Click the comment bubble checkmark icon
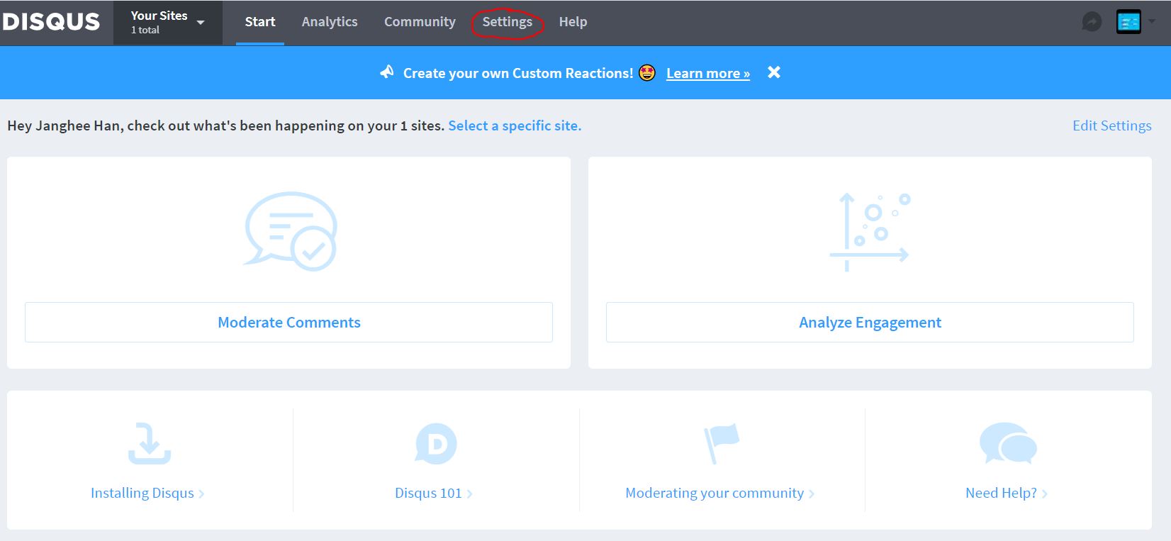The height and width of the screenshot is (541, 1171). click(290, 231)
